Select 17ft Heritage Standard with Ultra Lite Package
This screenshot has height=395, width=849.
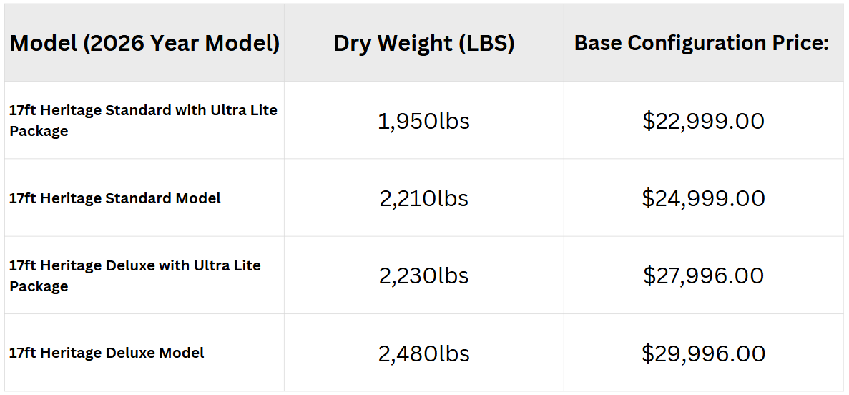click(x=144, y=120)
